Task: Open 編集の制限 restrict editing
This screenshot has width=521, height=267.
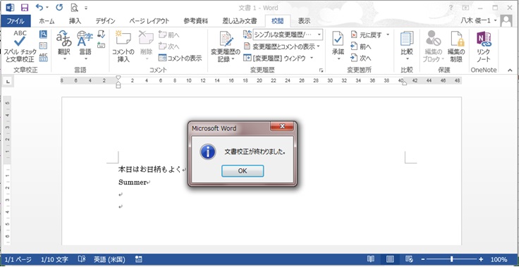Action: click(456, 46)
